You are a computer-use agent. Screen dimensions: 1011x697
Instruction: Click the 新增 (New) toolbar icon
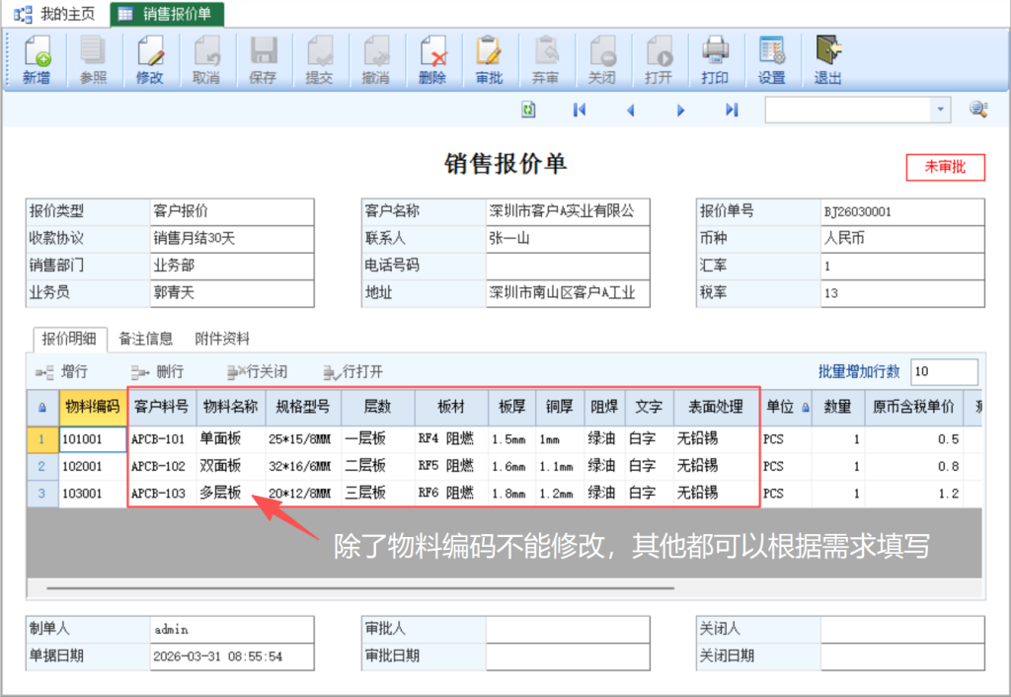coord(37,59)
